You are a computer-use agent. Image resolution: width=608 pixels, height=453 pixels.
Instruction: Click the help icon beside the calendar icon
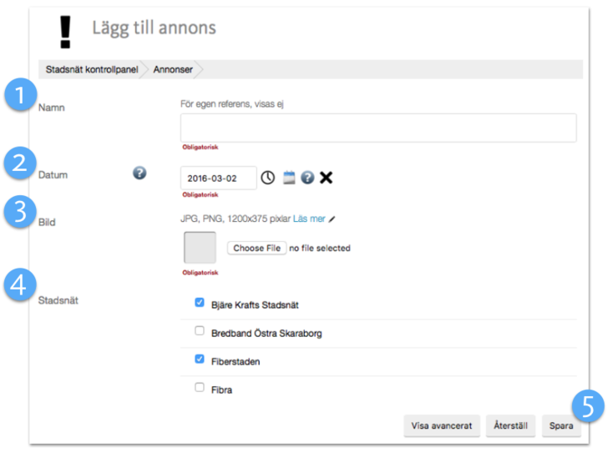click(x=307, y=178)
